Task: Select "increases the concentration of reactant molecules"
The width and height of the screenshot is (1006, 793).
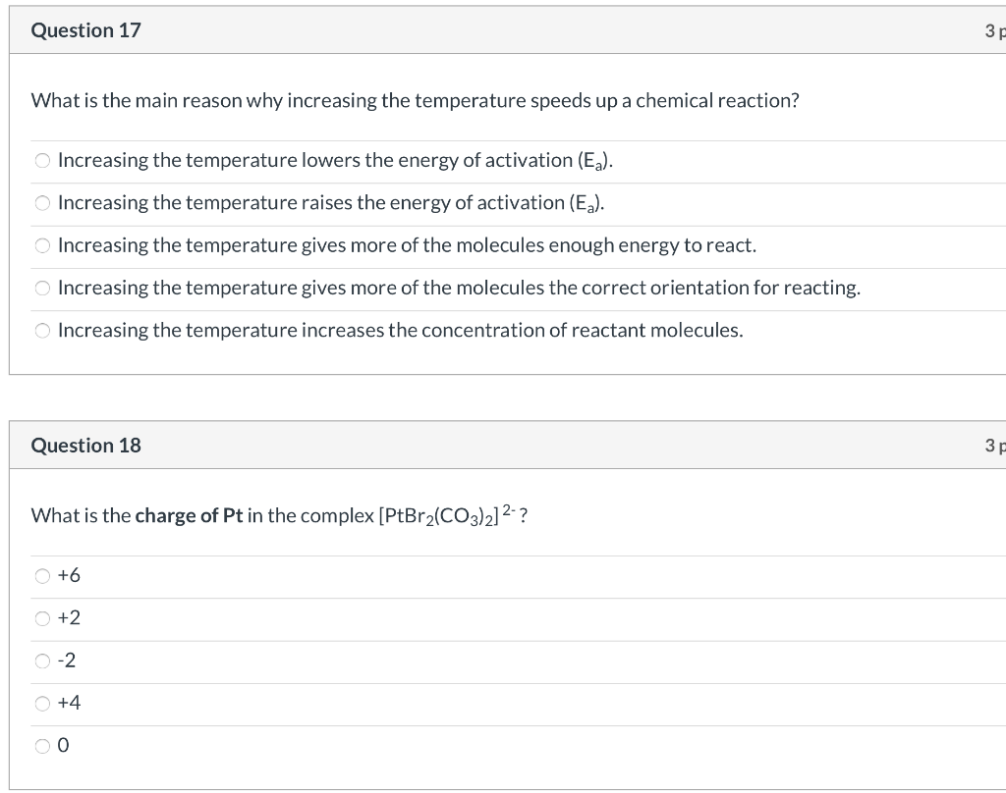Action: pos(42,331)
